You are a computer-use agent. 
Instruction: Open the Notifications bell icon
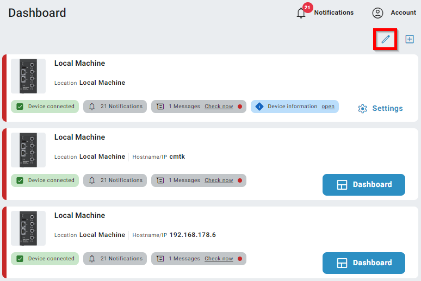pos(301,13)
